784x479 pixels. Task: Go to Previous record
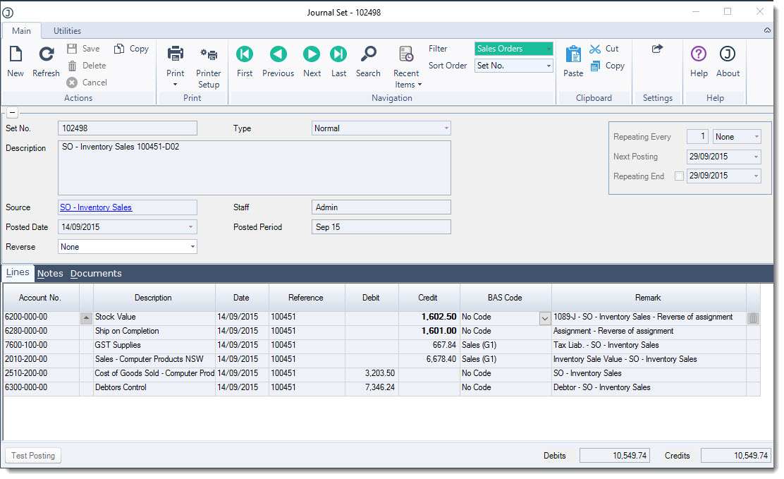[x=278, y=61]
